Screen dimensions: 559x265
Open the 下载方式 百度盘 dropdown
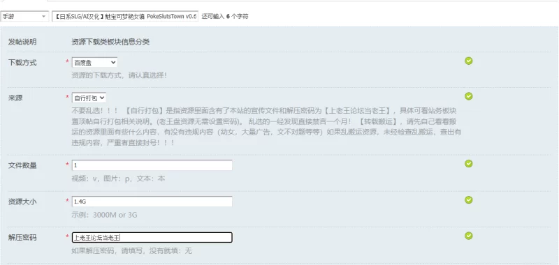(x=94, y=62)
